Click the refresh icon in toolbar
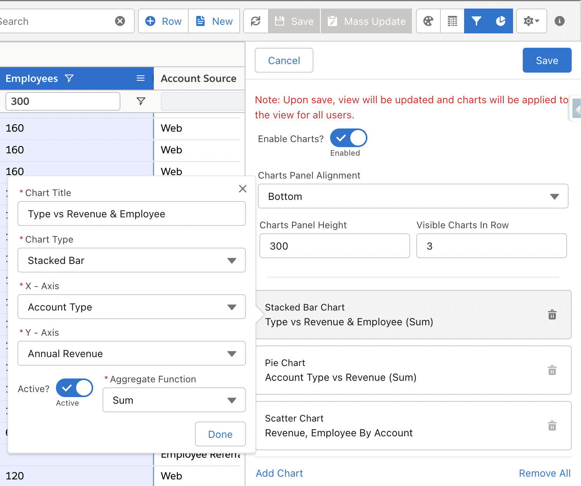Screen dimensions: 581x486 pyautogui.click(x=256, y=21)
